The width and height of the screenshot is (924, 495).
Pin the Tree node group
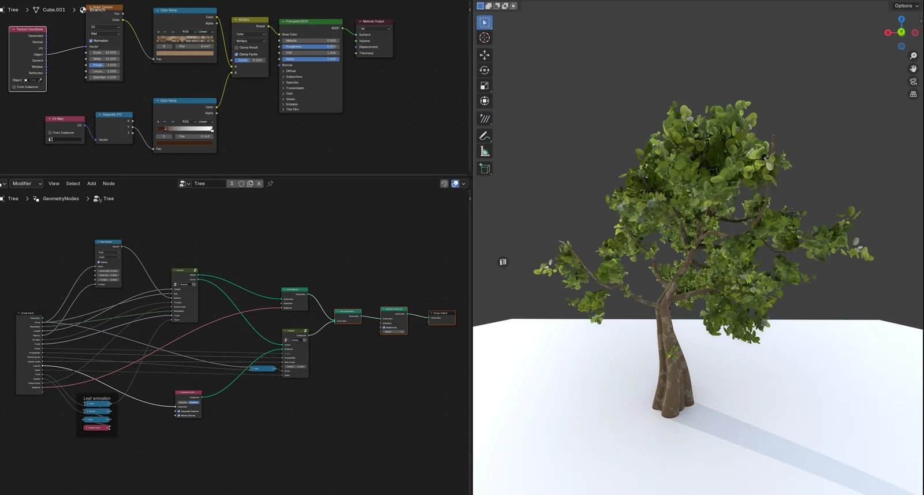[x=270, y=184]
